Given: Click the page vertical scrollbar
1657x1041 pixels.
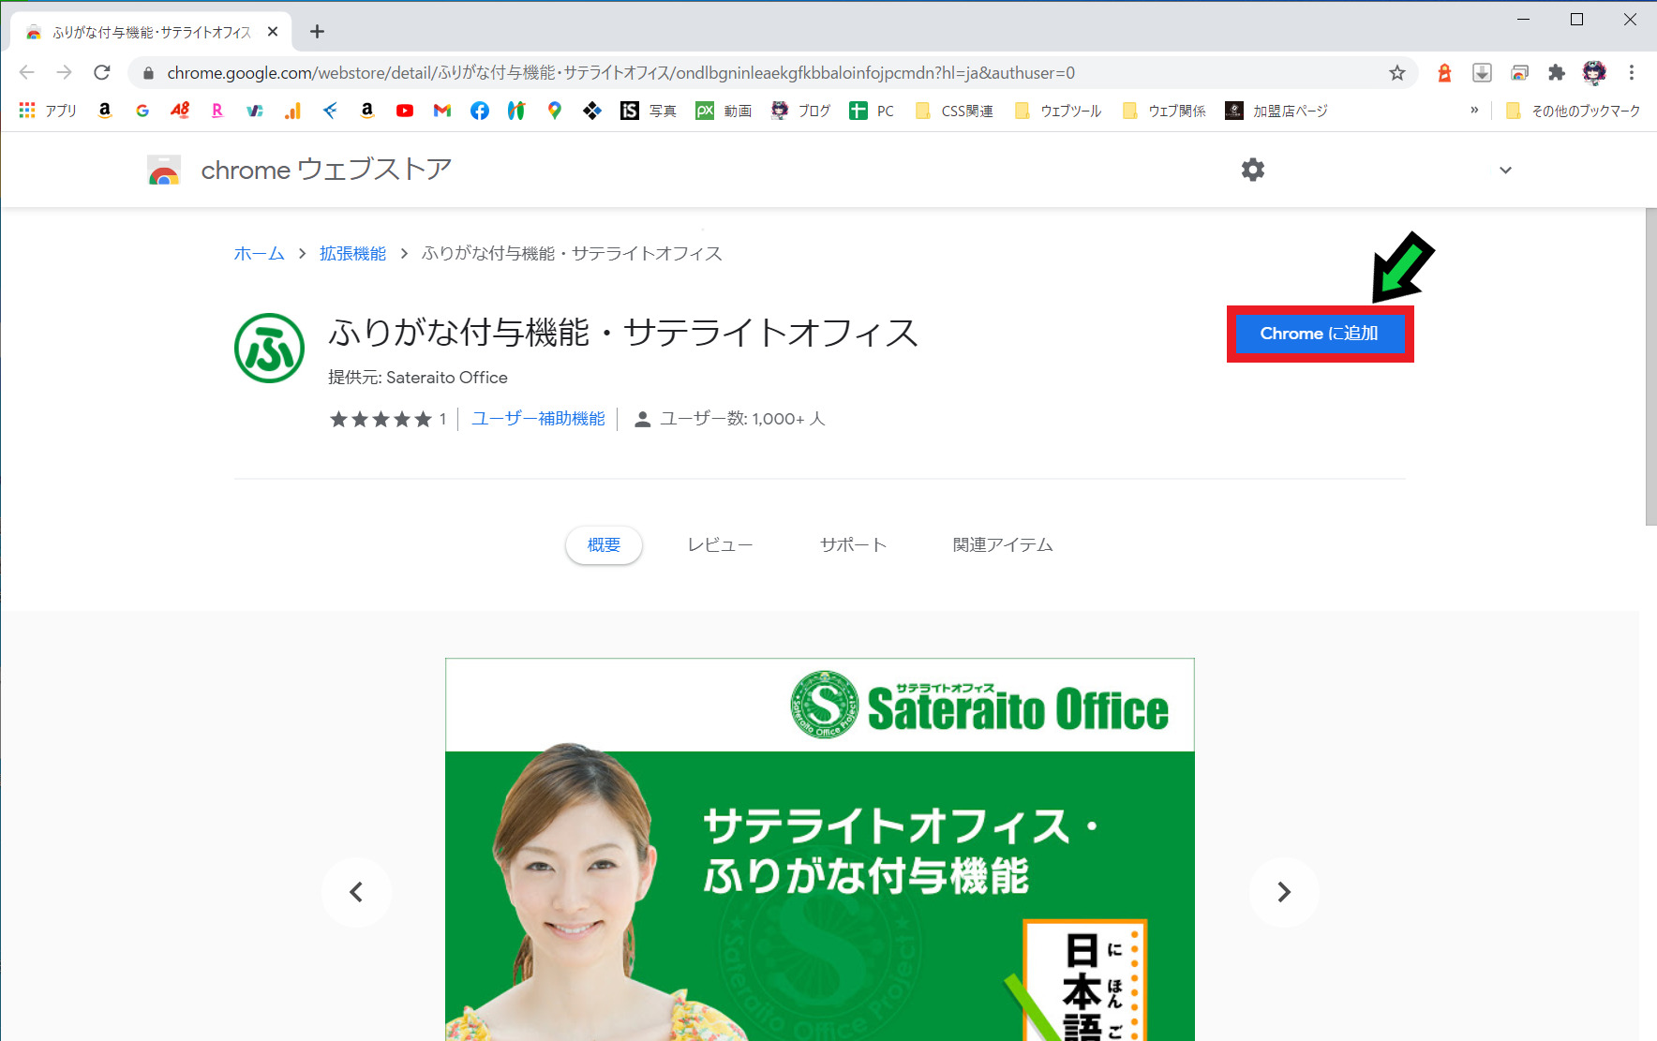Looking at the screenshot, I should click(x=1650, y=365).
